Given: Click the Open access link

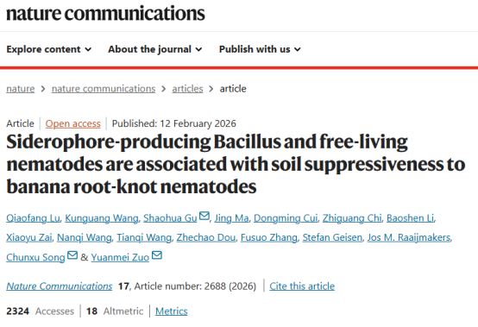Looking at the screenshot, I should [72, 123].
